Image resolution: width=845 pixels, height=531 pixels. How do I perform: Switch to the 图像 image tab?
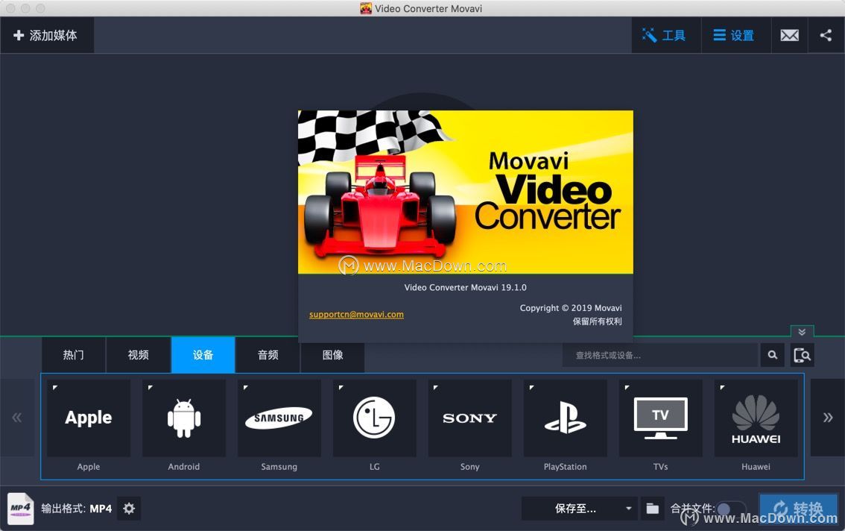click(332, 354)
